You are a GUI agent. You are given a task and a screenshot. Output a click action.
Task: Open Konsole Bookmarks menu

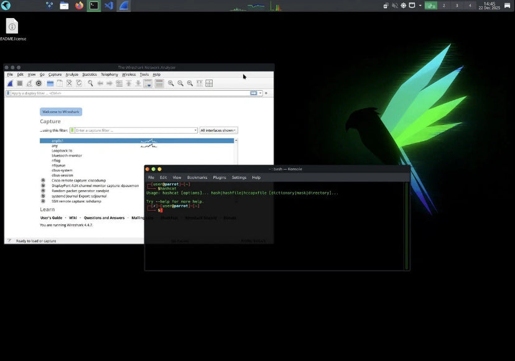197,178
